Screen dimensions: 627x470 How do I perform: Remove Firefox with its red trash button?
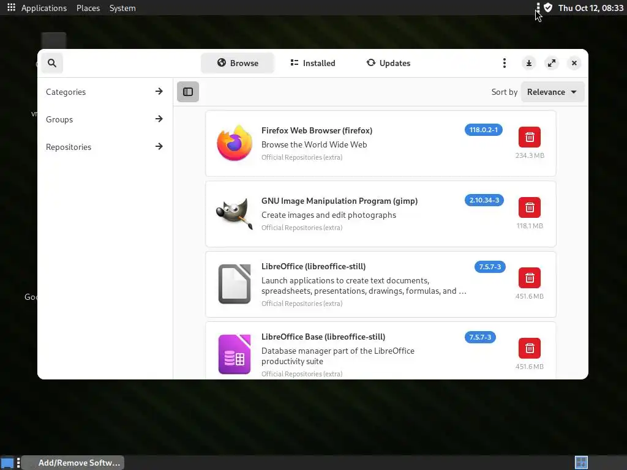[530, 137]
